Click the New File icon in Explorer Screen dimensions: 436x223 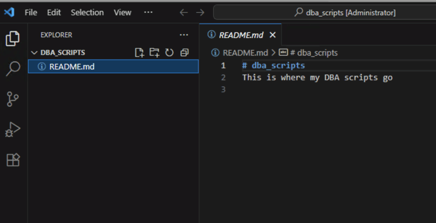pos(139,53)
